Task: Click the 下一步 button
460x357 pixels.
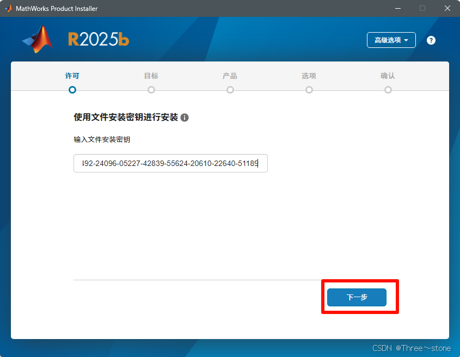Action: pyautogui.click(x=357, y=297)
